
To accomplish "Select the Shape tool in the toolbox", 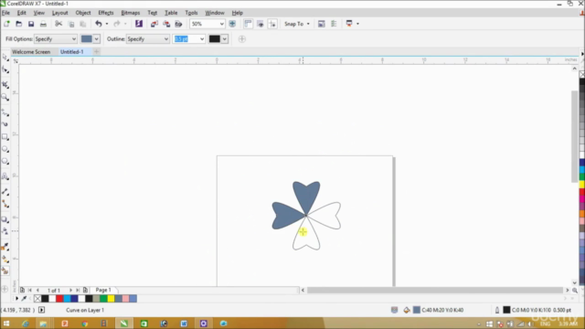I will coord(5,69).
